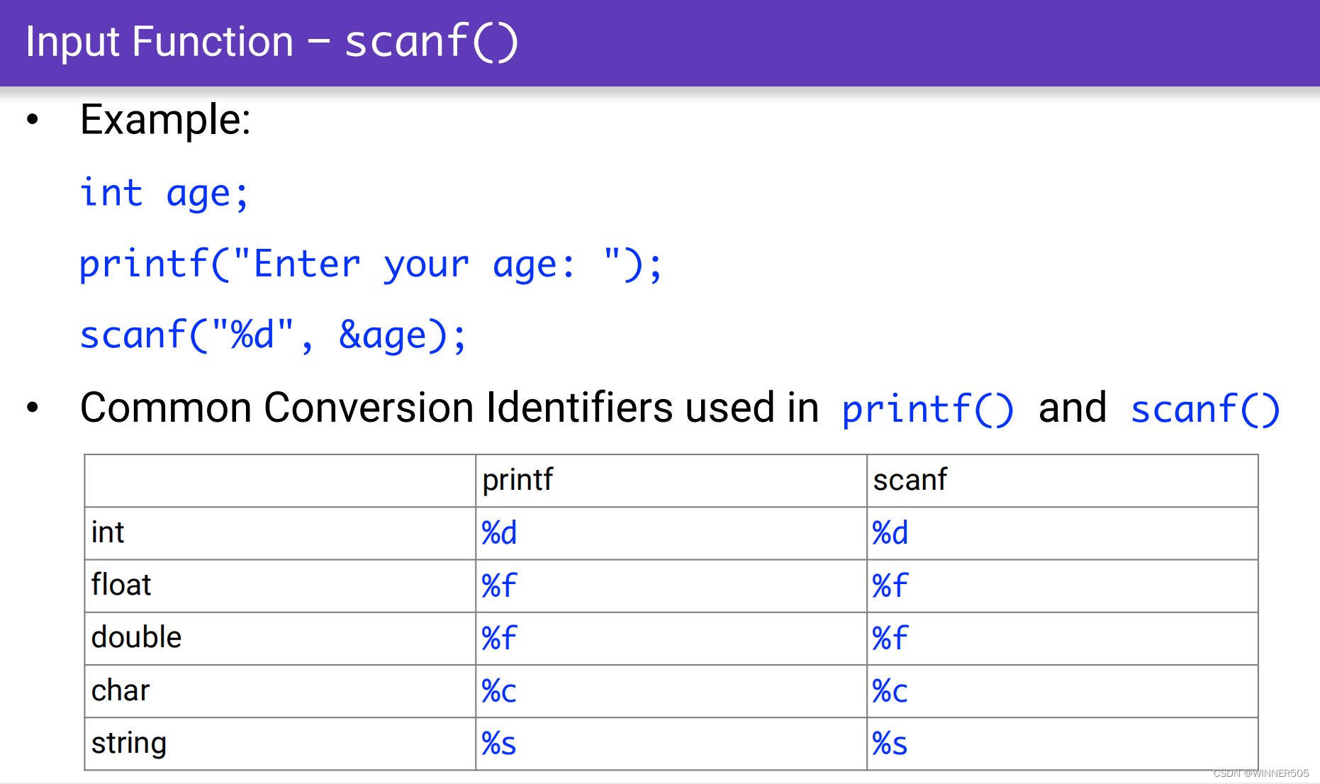
Task: Click the 'double' row label cell
Action: coord(280,638)
